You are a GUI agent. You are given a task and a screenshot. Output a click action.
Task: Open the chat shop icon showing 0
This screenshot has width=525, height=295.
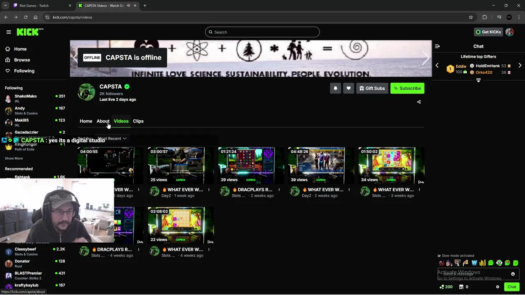coord(463,287)
